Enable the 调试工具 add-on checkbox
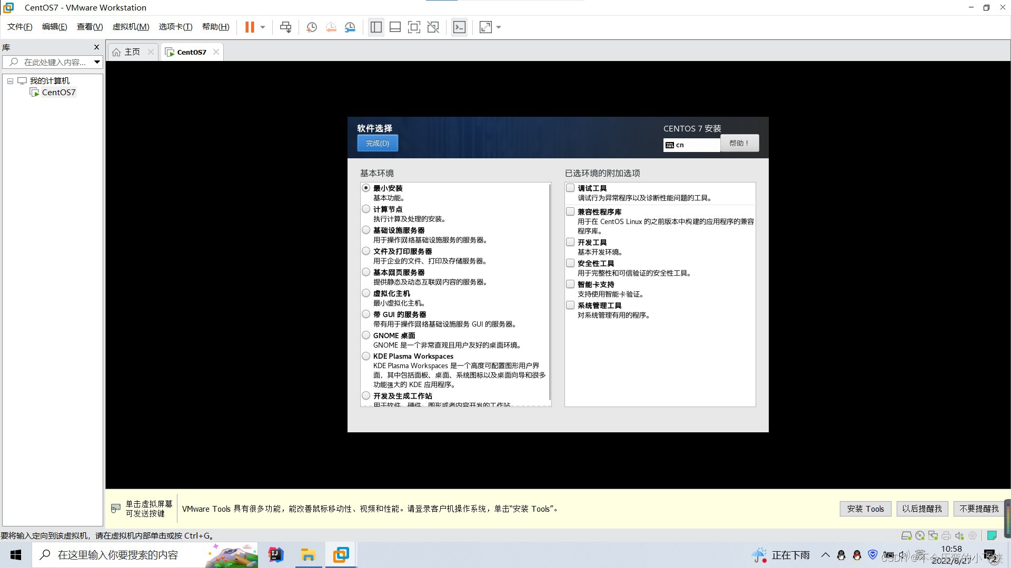The width and height of the screenshot is (1011, 568). [x=570, y=188]
